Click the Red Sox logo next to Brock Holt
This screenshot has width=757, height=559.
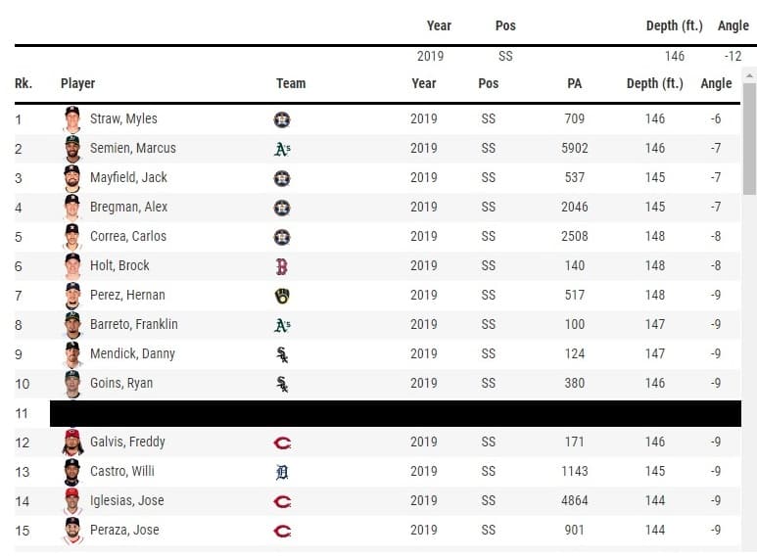tap(282, 266)
